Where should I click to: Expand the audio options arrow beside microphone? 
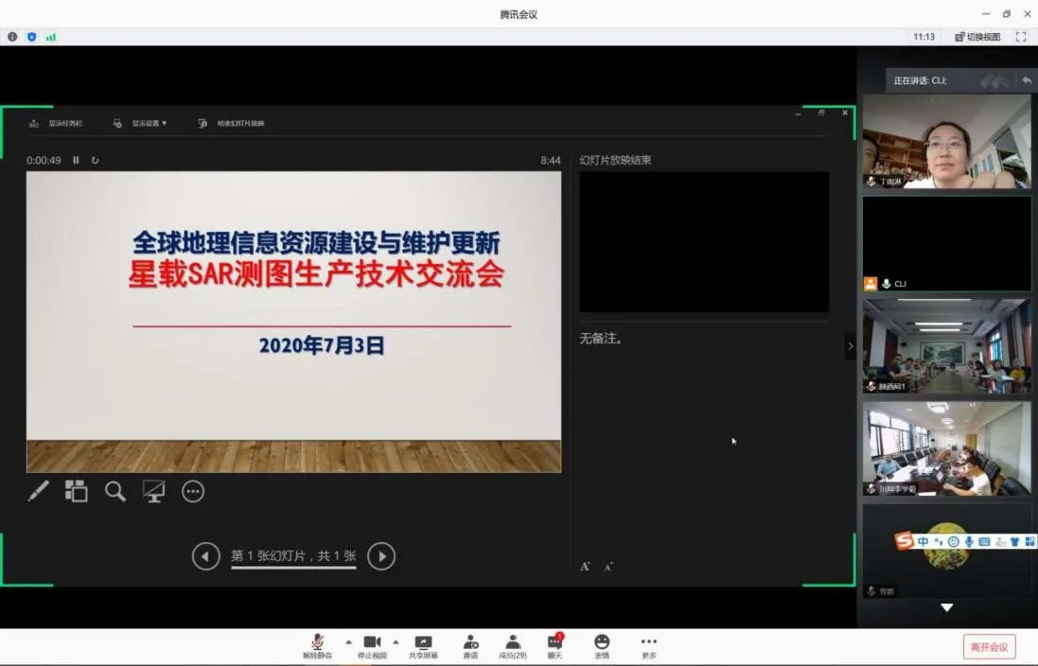point(348,641)
